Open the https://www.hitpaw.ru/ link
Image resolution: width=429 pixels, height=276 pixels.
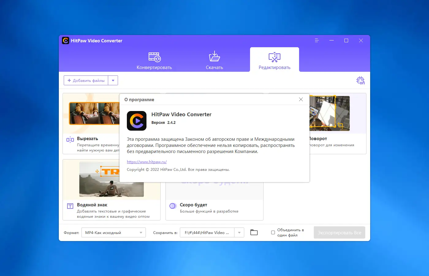147,162
